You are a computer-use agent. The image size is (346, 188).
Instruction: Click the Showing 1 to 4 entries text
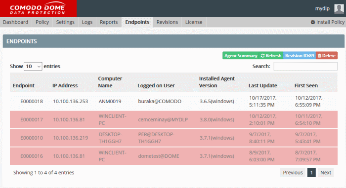coord(43,173)
